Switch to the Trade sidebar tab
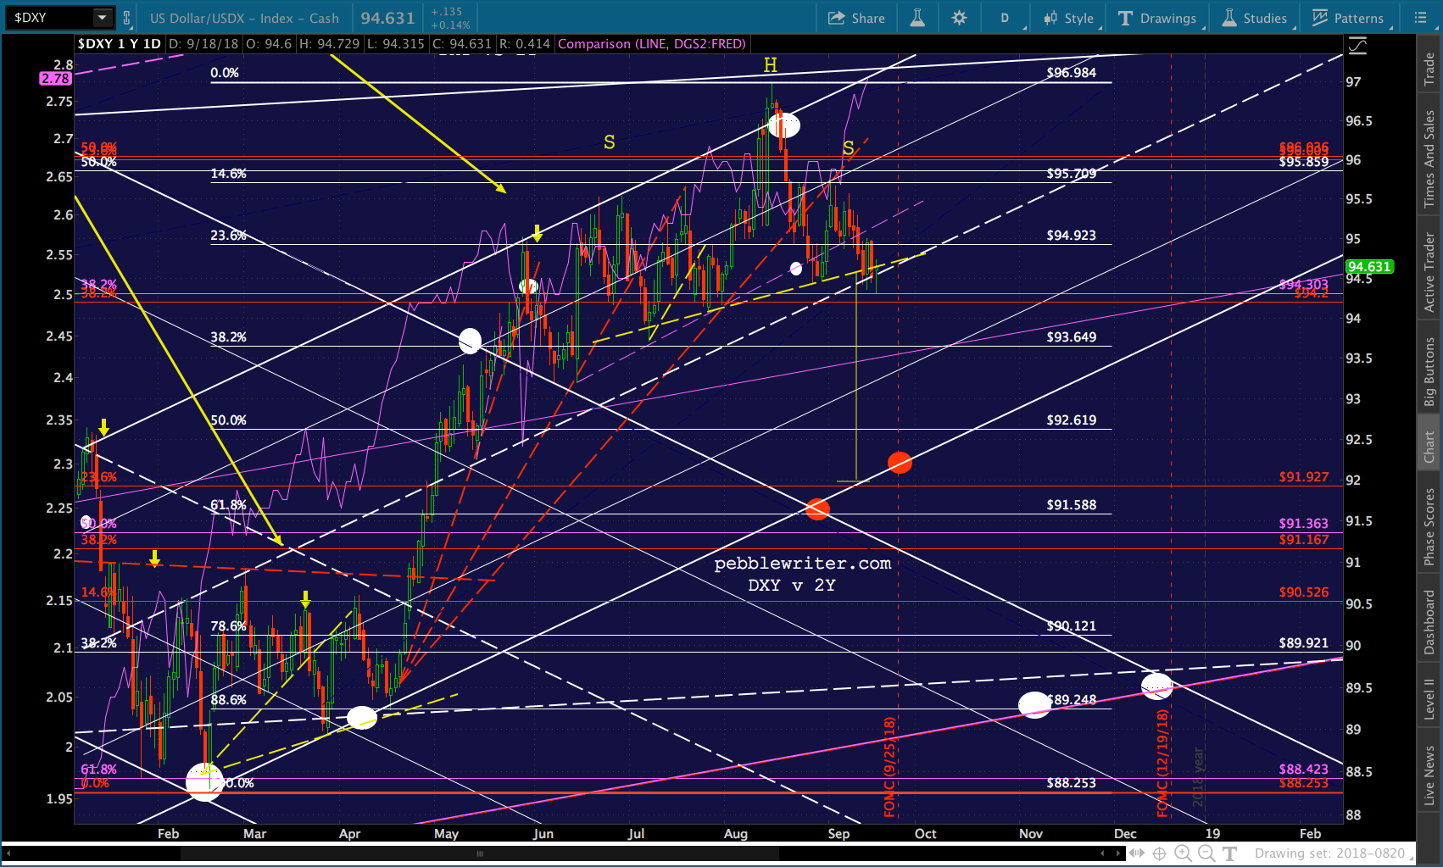The height and width of the screenshot is (867, 1443). tap(1429, 69)
